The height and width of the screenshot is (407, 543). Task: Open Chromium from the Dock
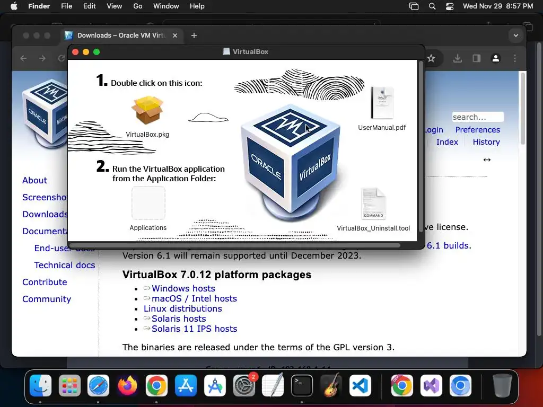pos(460,385)
